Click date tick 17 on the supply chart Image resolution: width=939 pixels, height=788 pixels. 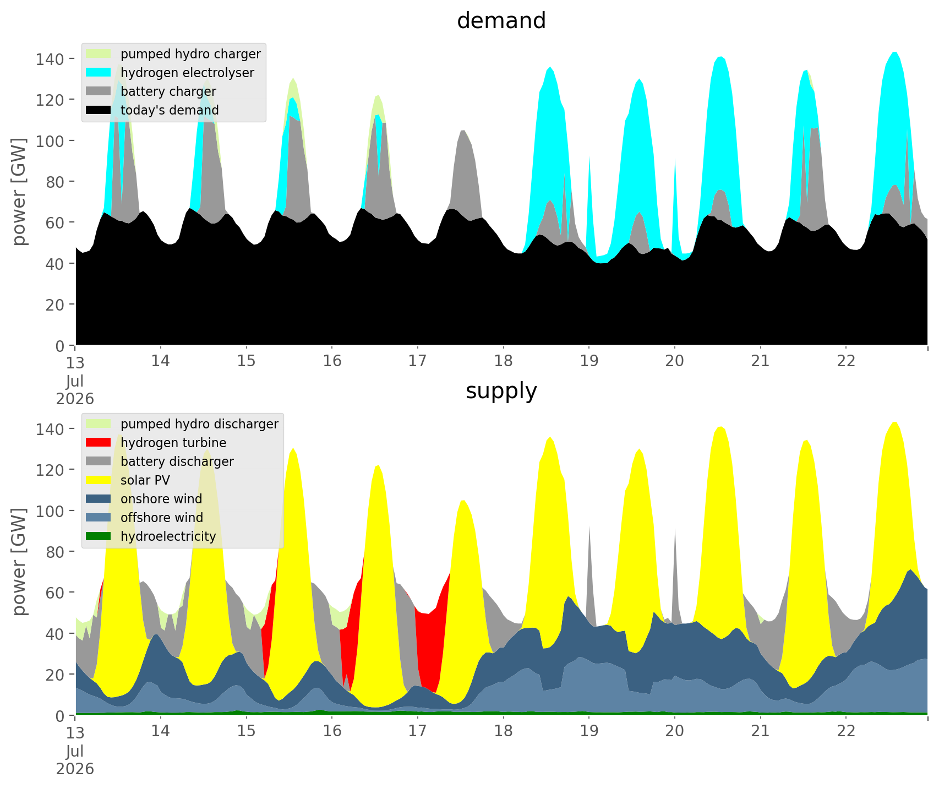(418, 731)
